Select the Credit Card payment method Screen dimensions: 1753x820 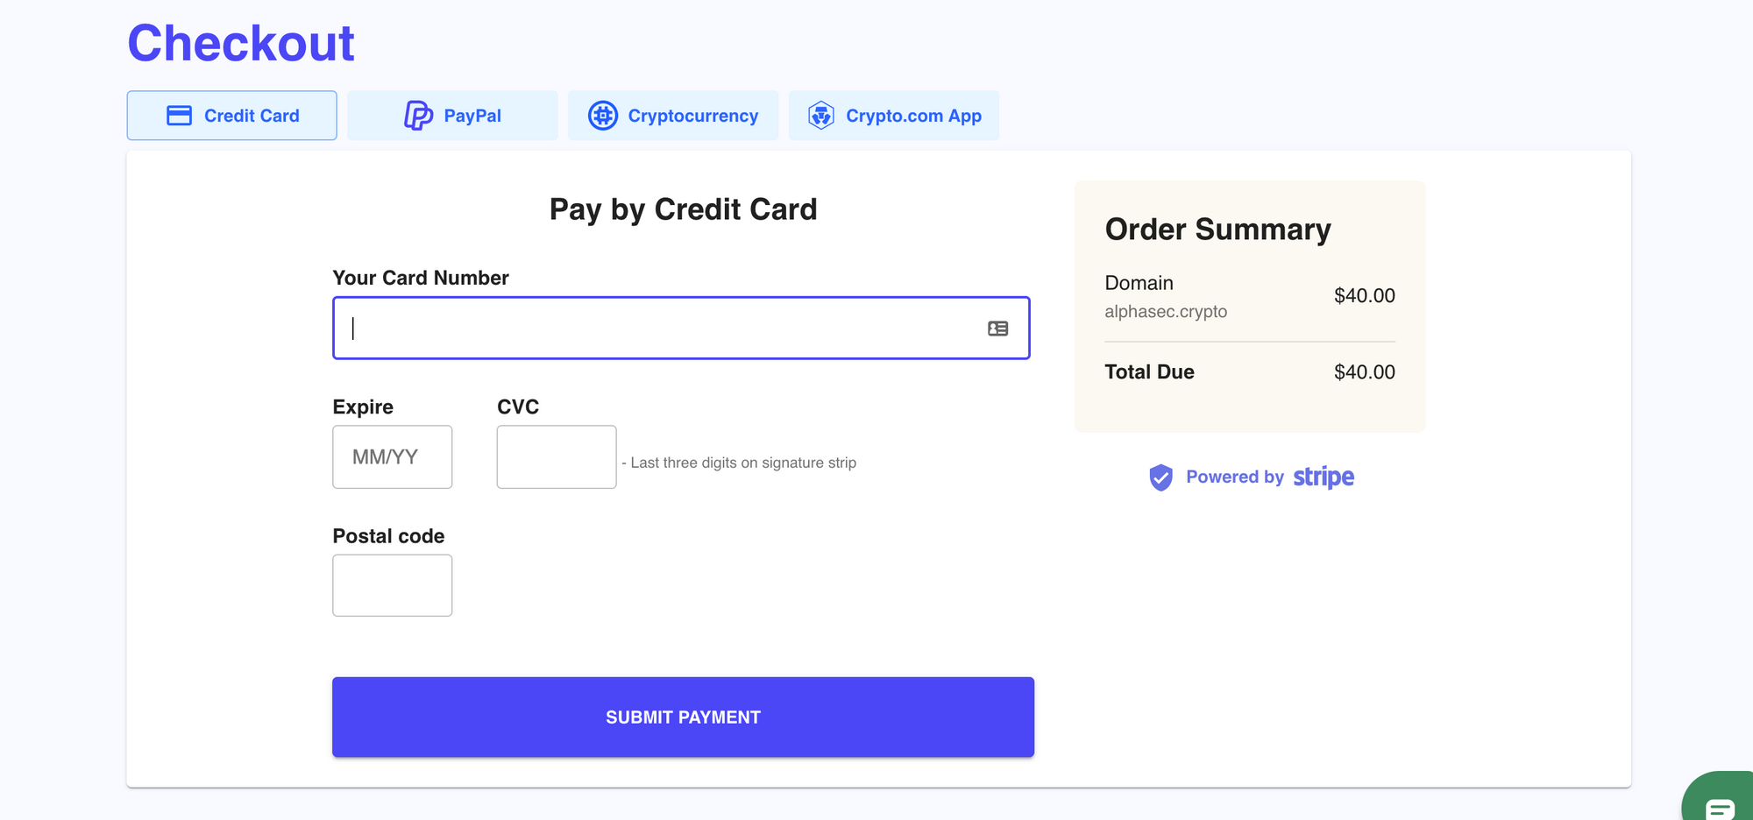(231, 115)
